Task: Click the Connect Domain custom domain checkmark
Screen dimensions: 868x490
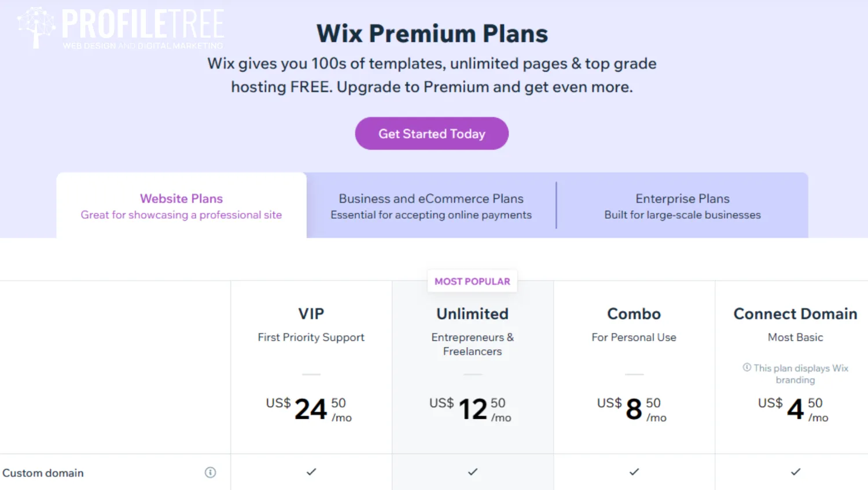Action: click(796, 472)
